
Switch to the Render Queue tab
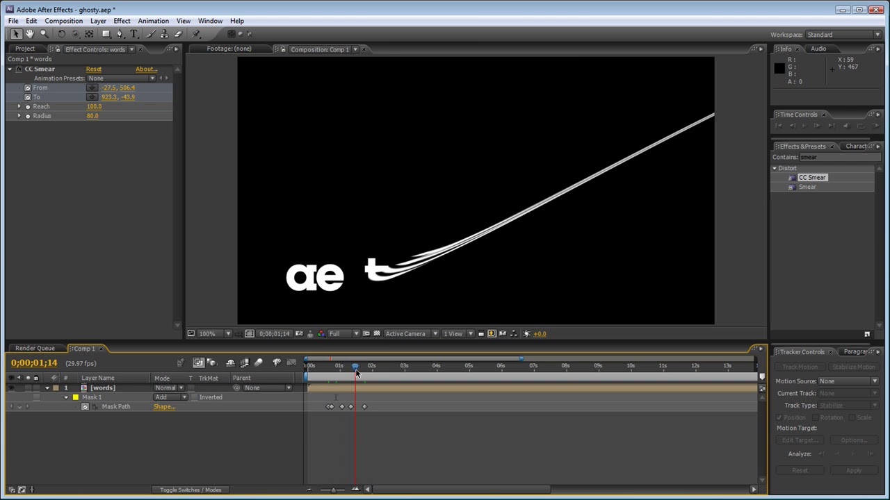click(x=35, y=348)
